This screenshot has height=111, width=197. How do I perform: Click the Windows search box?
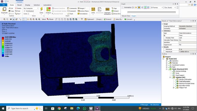(25, 108)
